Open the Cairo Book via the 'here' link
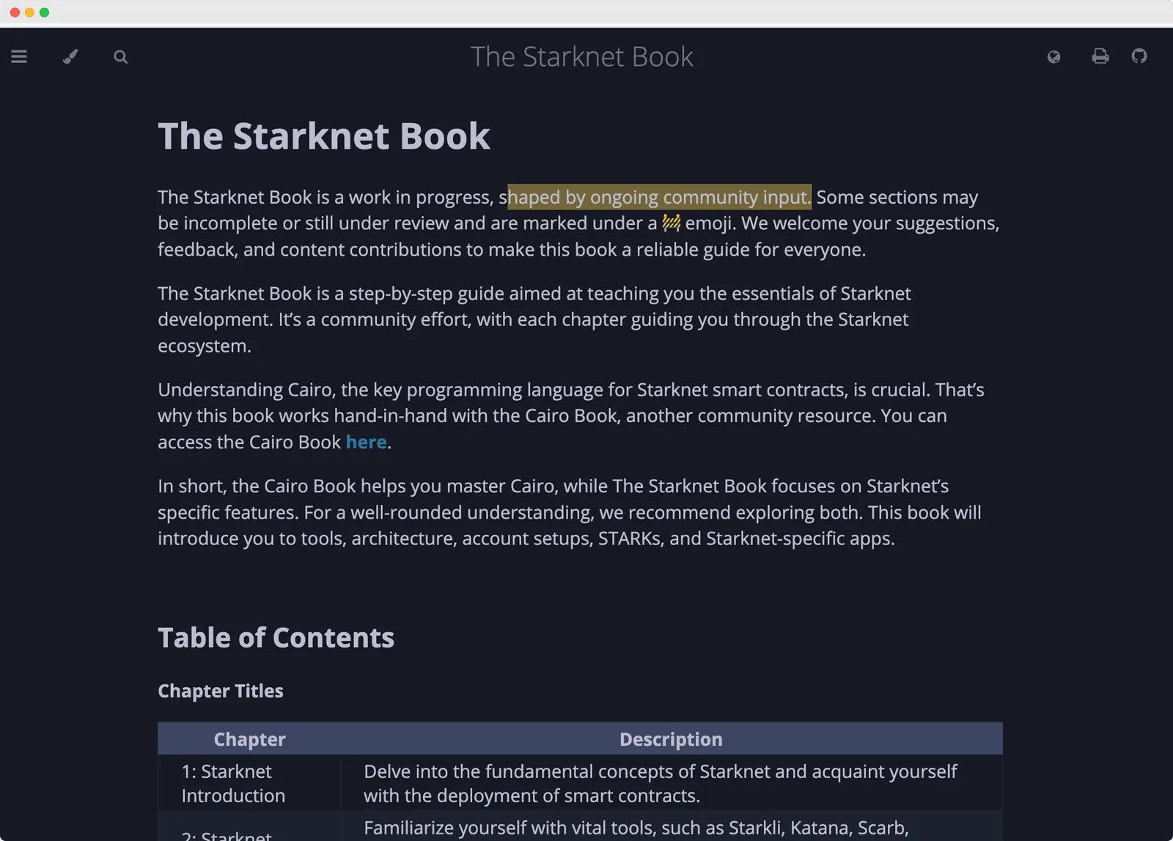 click(366, 442)
